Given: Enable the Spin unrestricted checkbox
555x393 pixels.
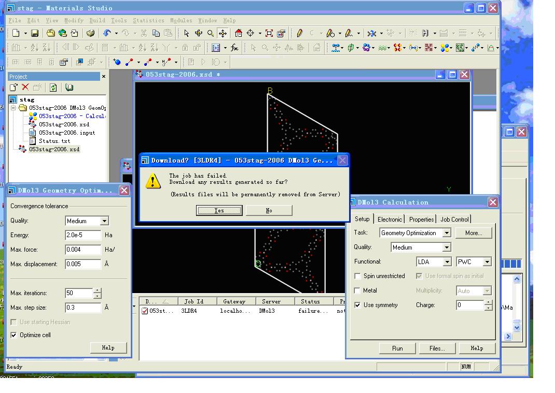Looking at the screenshot, I should coord(357,276).
